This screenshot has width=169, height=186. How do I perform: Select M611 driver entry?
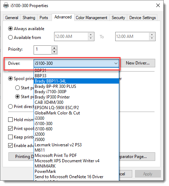click(76, 150)
